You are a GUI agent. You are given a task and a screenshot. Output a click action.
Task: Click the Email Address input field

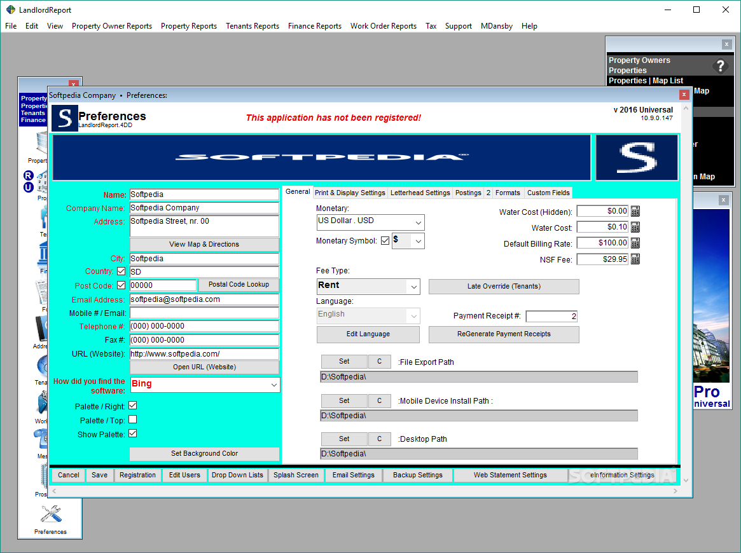pyautogui.click(x=204, y=299)
